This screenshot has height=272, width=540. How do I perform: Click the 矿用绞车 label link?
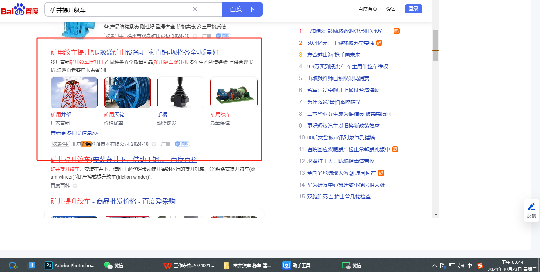point(221,115)
